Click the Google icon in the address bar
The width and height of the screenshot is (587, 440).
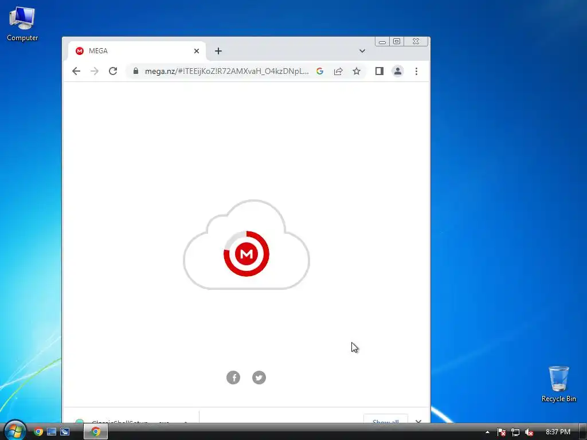click(320, 71)
